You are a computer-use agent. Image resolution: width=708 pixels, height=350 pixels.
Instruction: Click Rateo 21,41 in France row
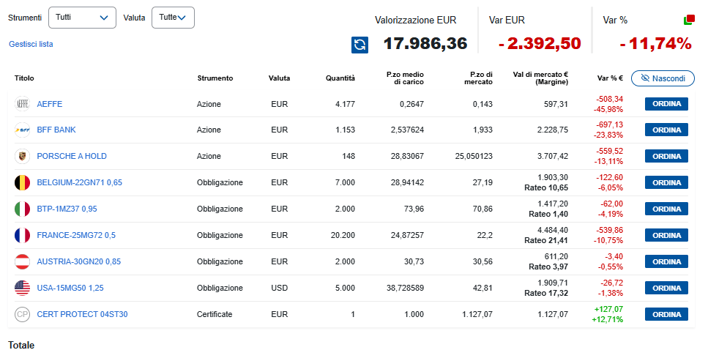click(546, 240)
